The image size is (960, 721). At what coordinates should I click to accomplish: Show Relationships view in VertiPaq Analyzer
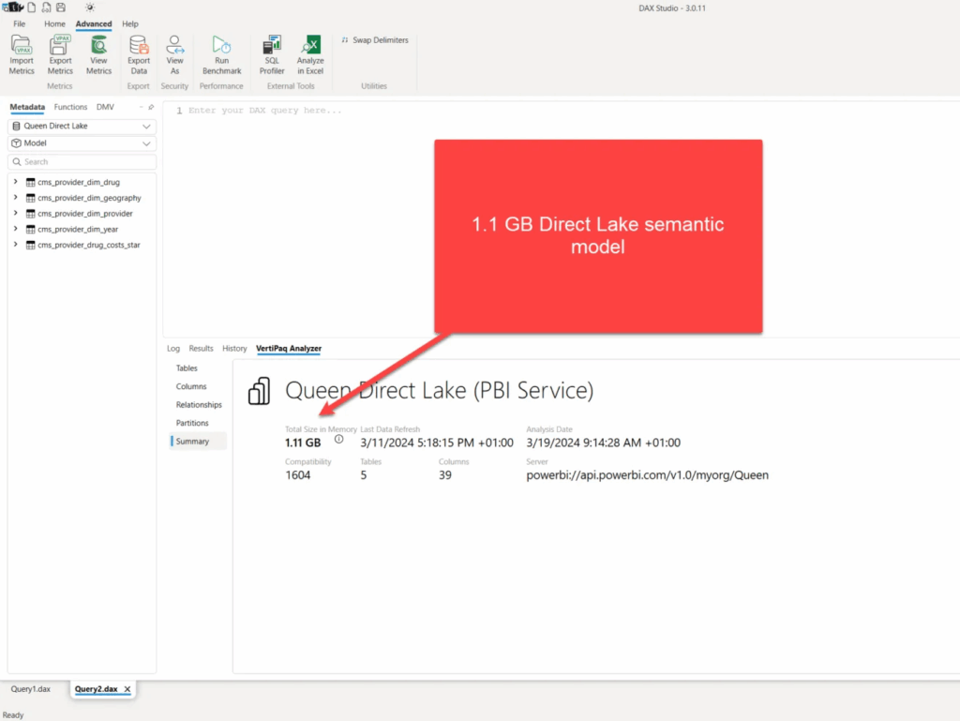[x=199, y=405]
